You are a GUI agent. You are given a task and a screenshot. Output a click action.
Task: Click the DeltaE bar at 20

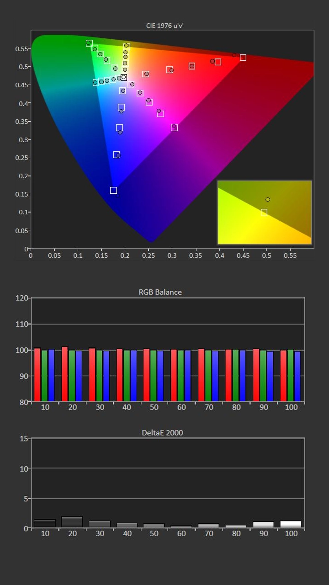click(x=72, y=522)
